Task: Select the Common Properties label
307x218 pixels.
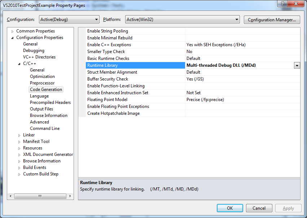Action: (35, 31)
